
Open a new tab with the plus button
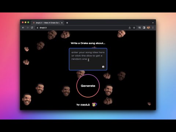(67, 23)
